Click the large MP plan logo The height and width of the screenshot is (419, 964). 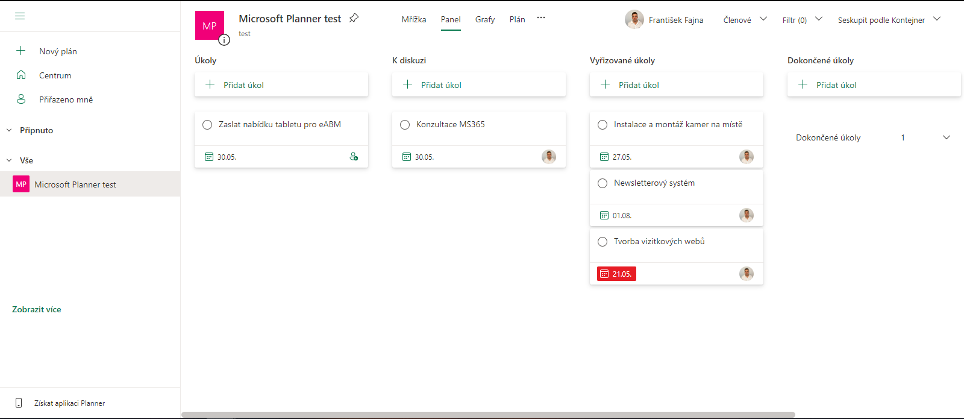210,25
